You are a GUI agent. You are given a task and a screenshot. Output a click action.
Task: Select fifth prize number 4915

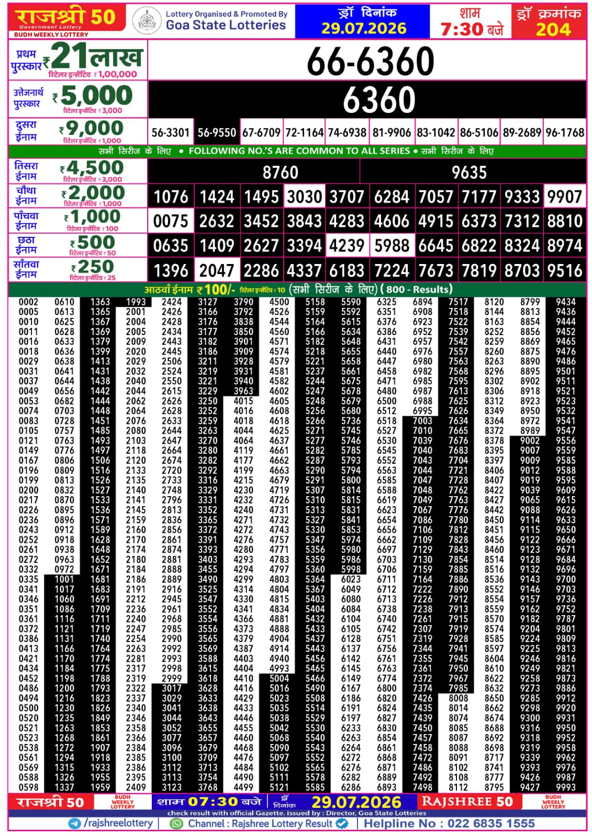click(435, 222)
